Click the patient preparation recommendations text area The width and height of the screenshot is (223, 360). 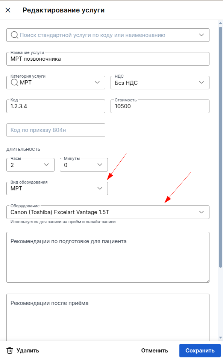pos(108,257)
